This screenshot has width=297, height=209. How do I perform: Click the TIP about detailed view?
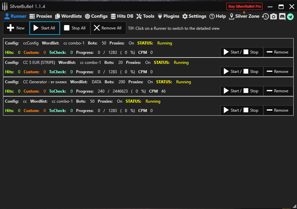tap(174, 28)
